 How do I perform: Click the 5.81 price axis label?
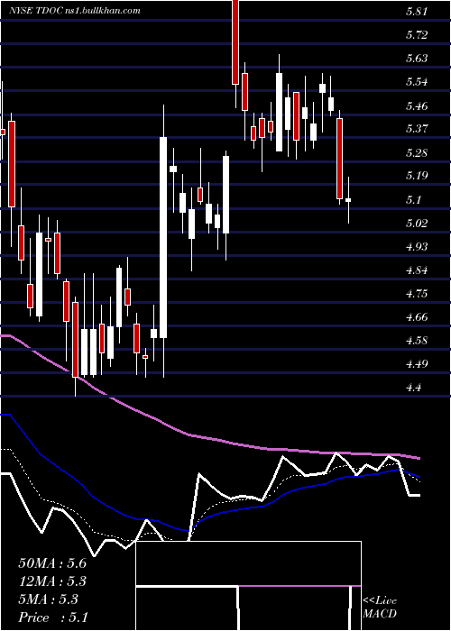(417, 12)
